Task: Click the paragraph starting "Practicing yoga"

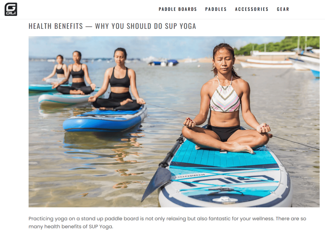Action: (x=167, y=223)
